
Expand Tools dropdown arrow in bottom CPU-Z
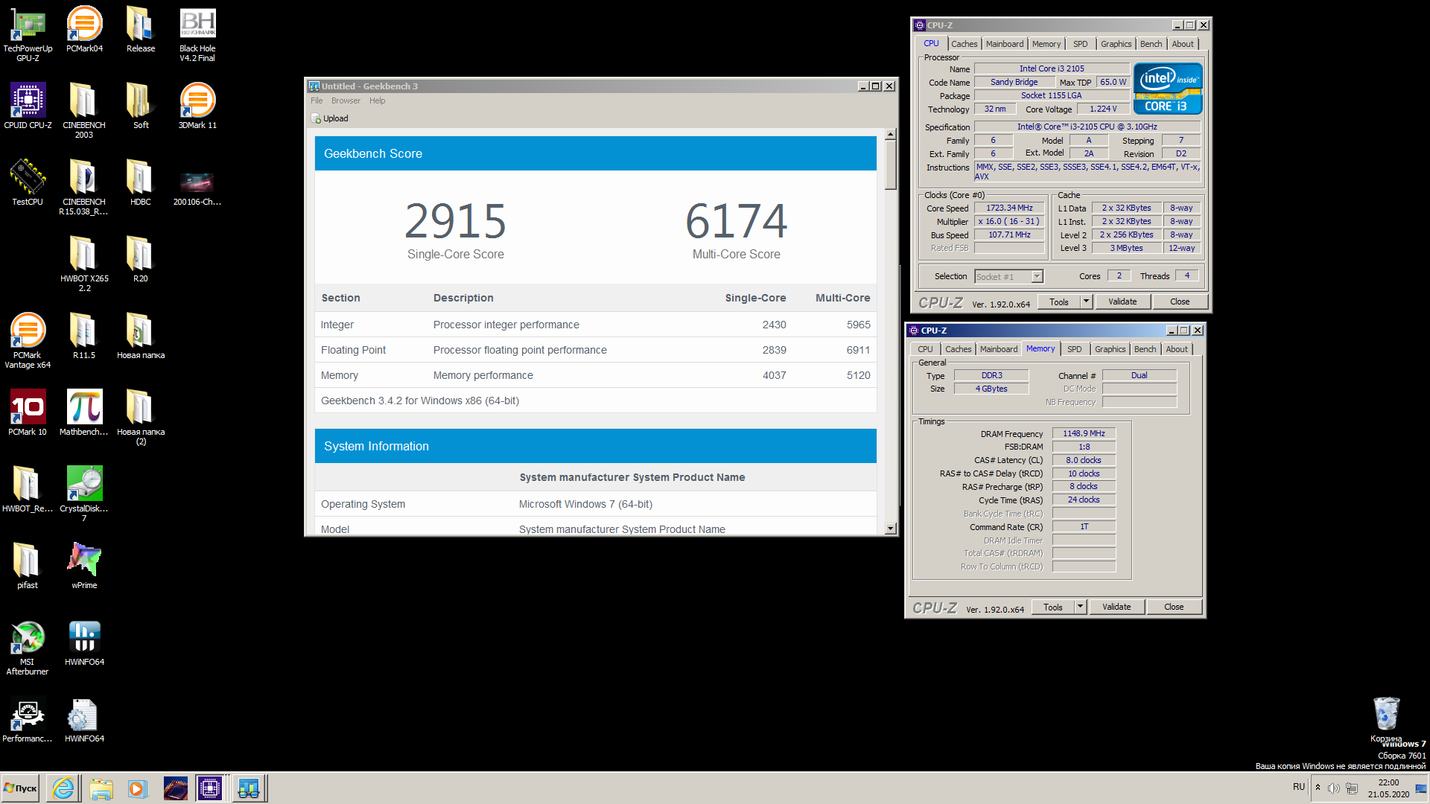[x=1080, y=607]
